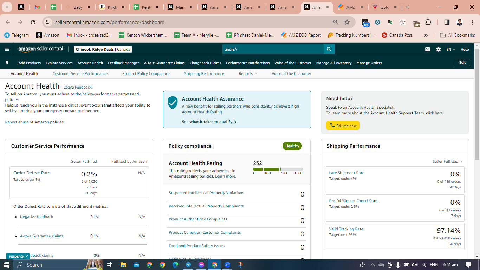The image size is (480, 270).
Task: Open a new browser tab with the plus icon
Action: click(x=408, y=7)
